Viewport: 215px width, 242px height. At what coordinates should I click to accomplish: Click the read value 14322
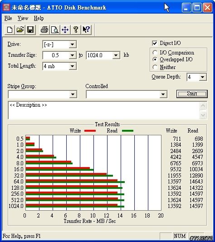tap(196, 188)
